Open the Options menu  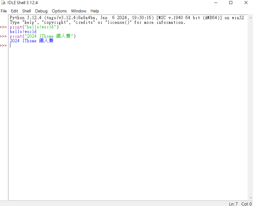(x=59, y=11)
